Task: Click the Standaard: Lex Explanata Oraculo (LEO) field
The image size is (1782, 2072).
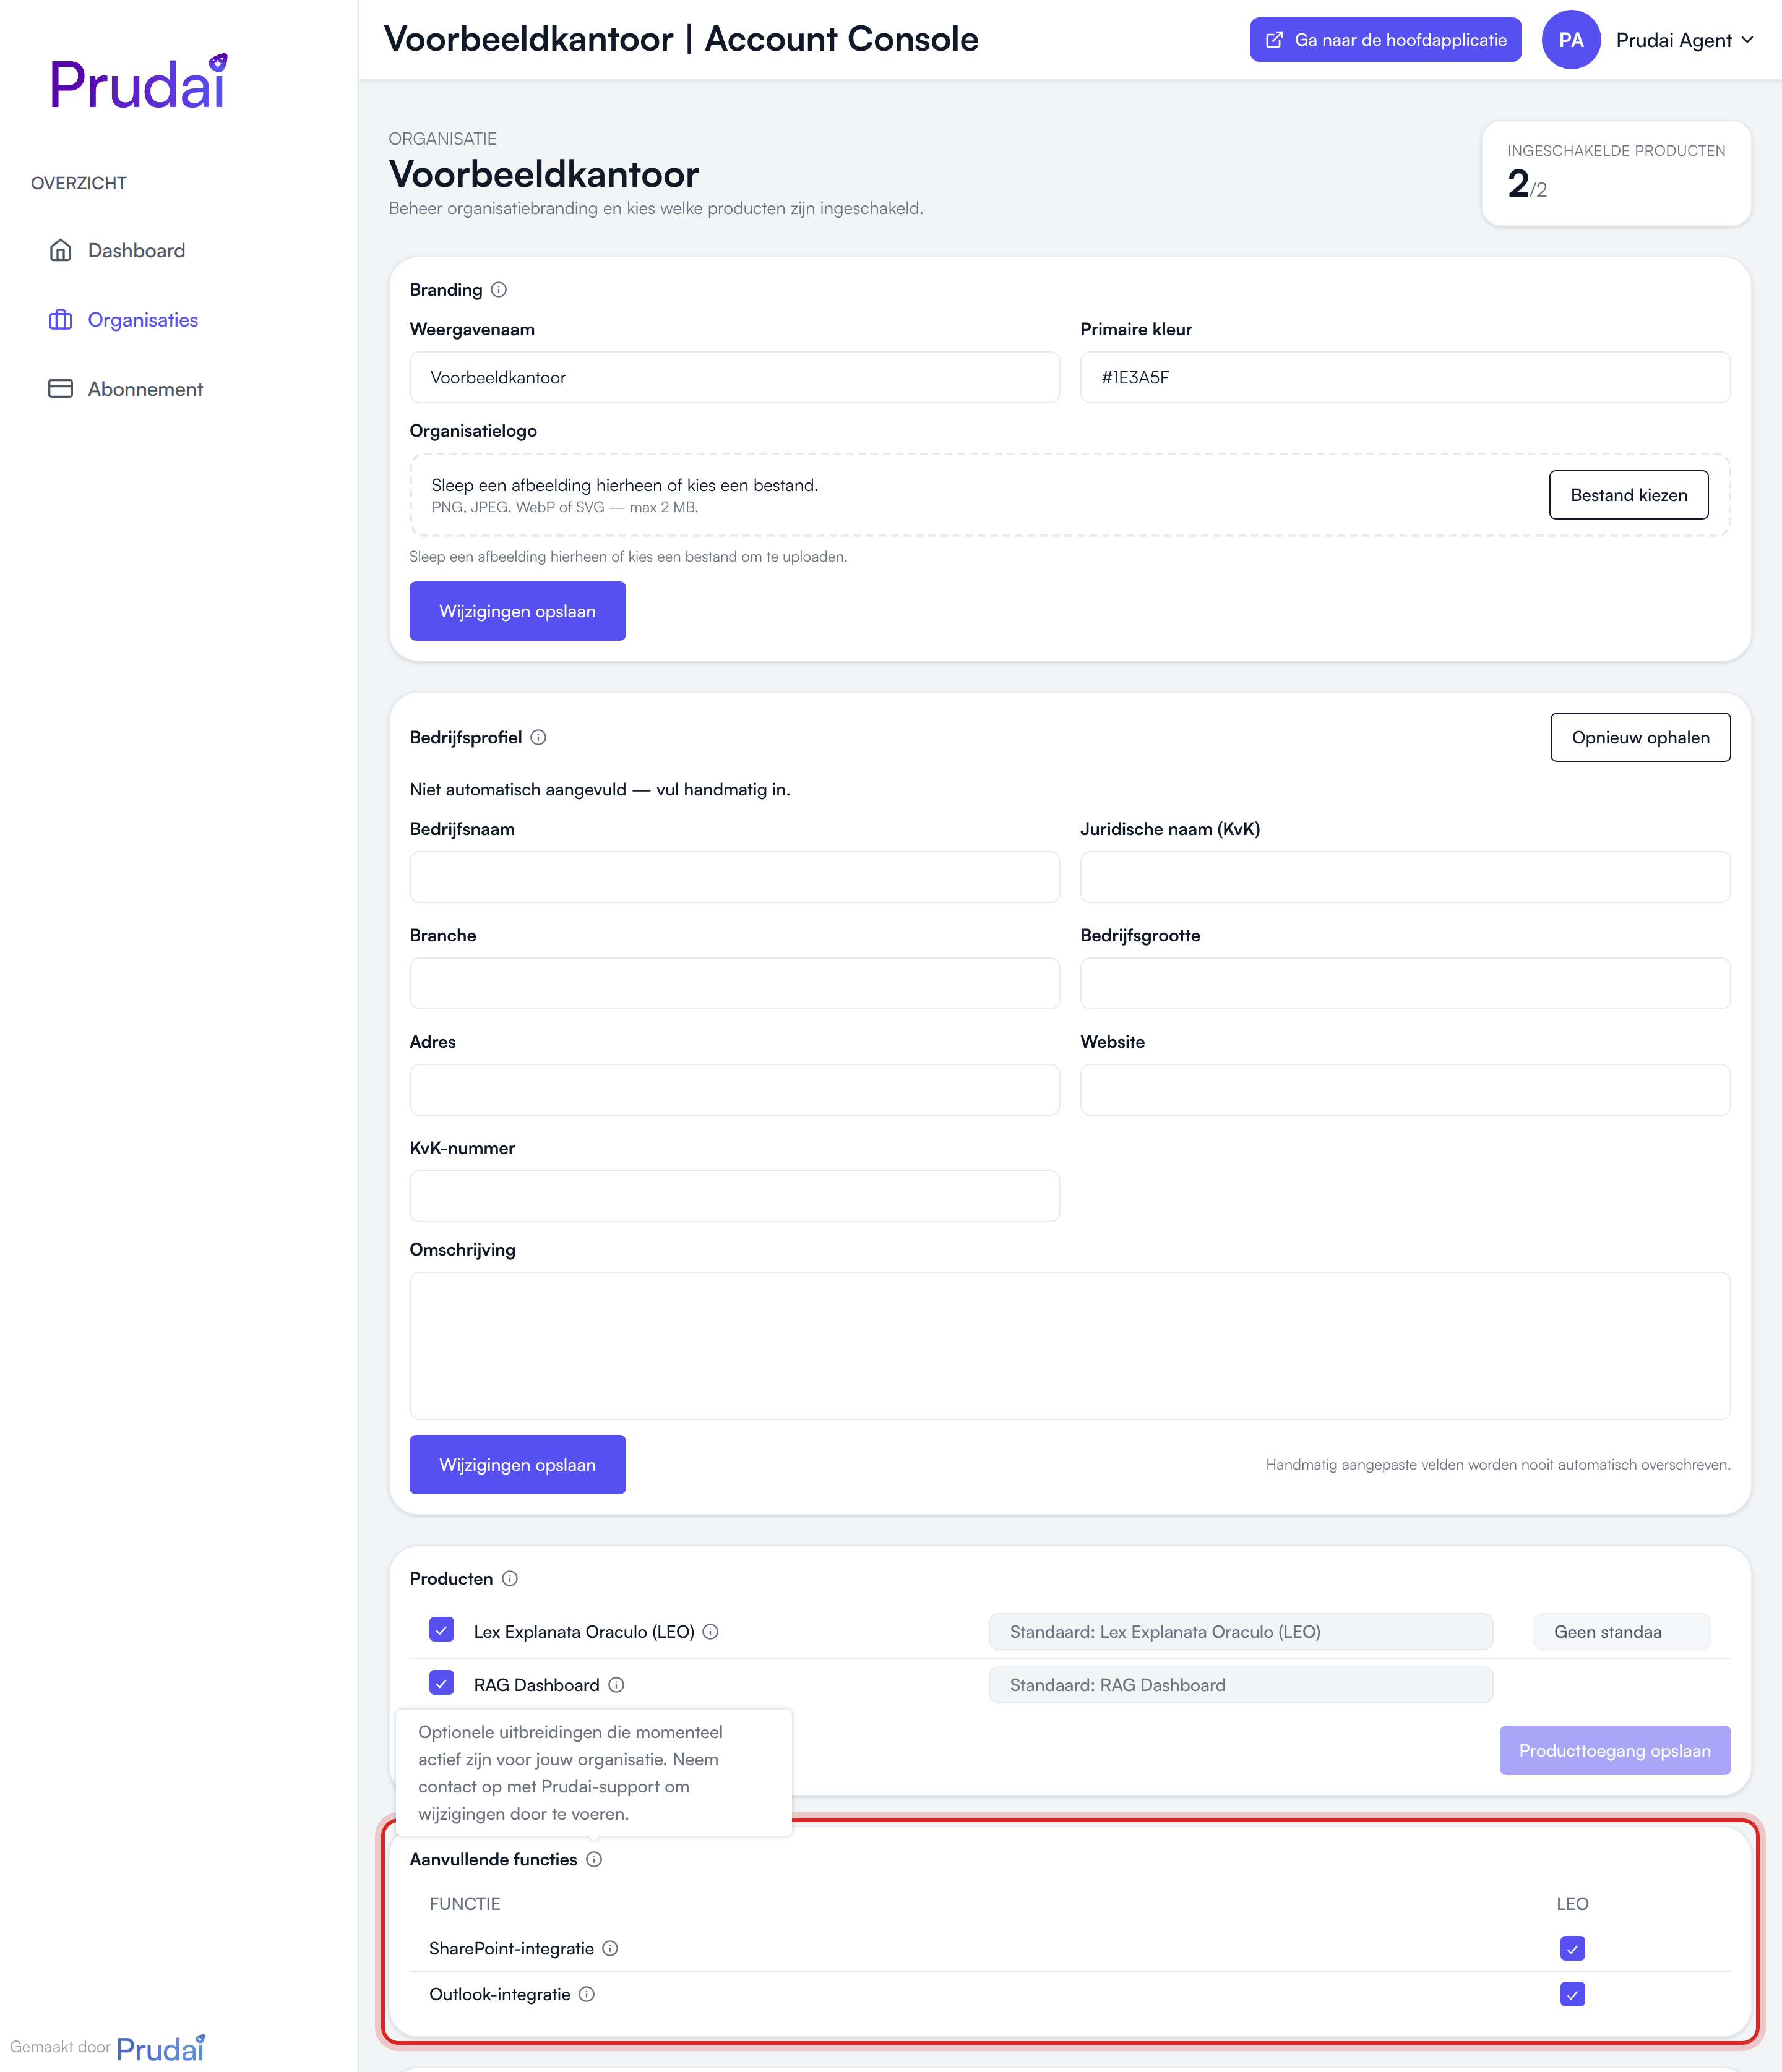Action: tap(1241, 1632)
